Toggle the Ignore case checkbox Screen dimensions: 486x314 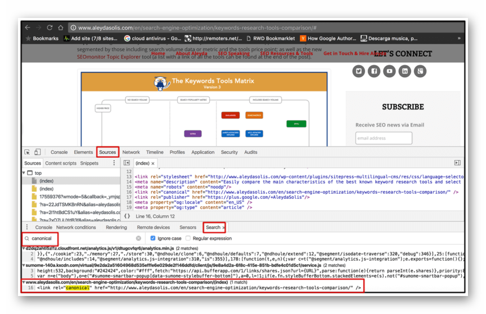152,238
